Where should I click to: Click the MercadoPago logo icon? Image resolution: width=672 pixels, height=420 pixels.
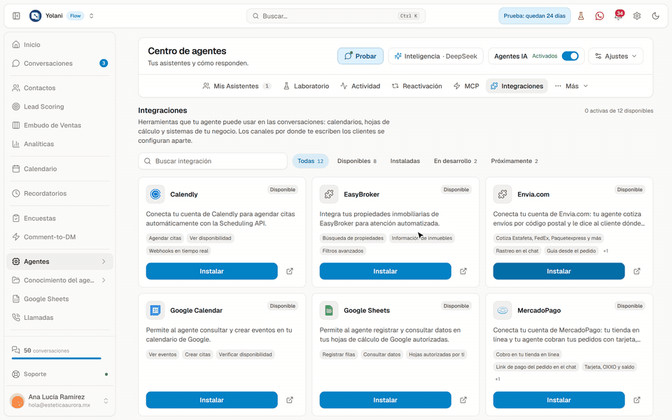tap(503, 310)
